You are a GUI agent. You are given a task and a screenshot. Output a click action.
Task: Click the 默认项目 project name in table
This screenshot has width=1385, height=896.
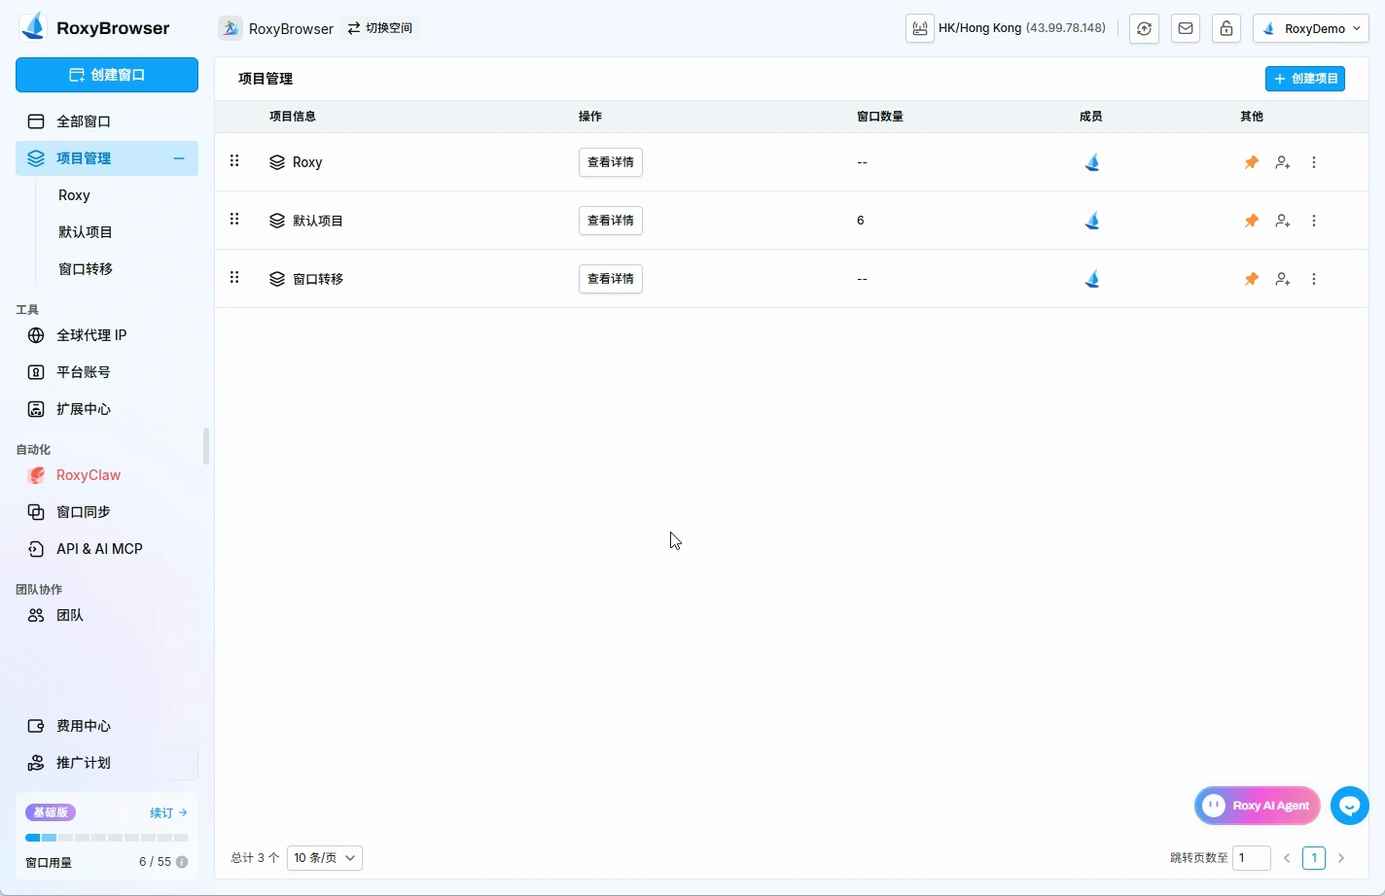click(318, 221)
